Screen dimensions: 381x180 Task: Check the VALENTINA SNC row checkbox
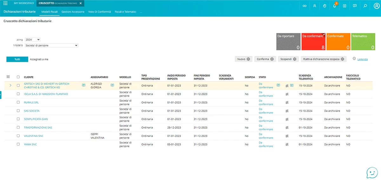point(18,136)
